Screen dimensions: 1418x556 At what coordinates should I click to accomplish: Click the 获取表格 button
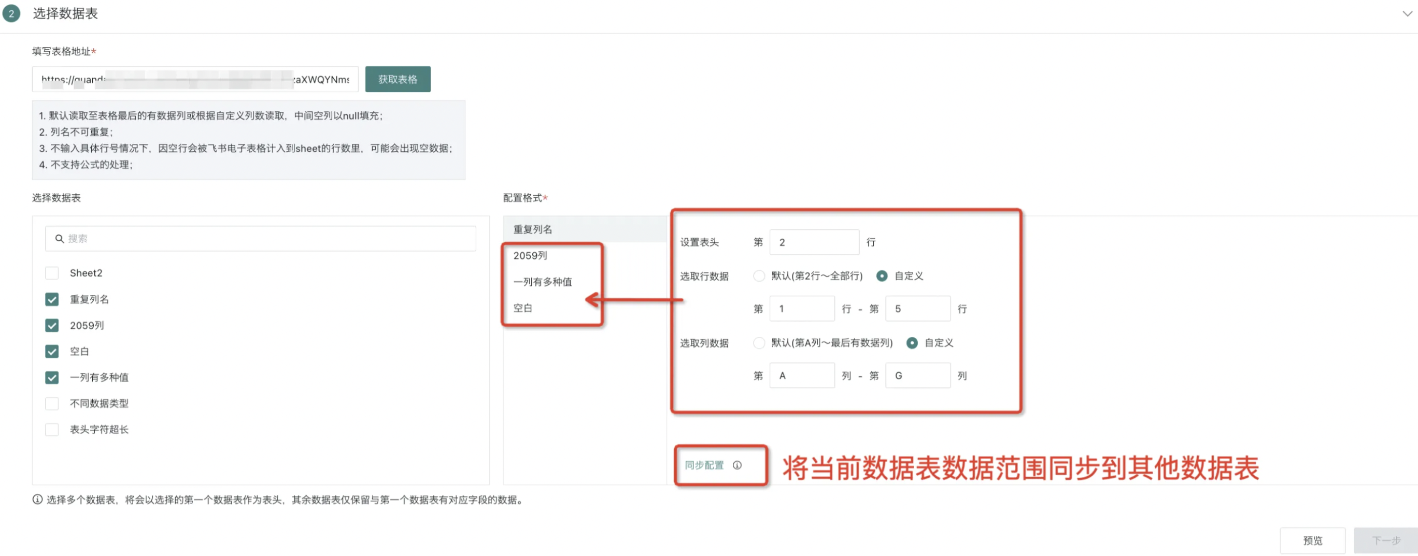(398, 79)
